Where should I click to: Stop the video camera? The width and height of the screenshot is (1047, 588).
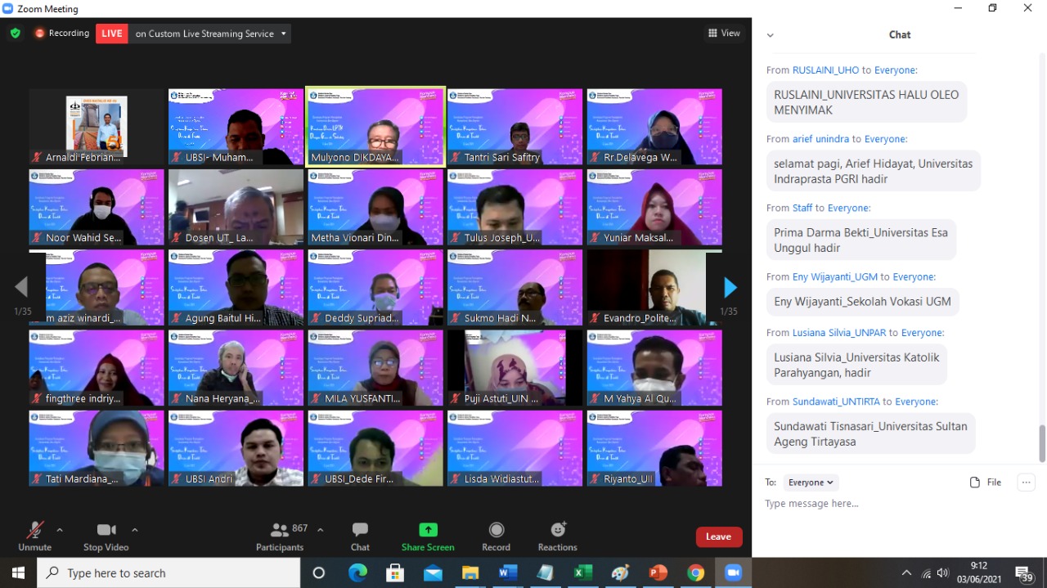[x=106, y=537]
